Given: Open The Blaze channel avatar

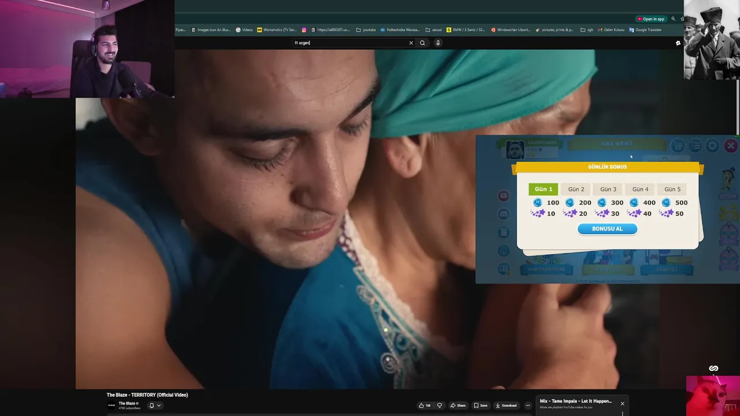Looking at the screenshot, I should click(112, 406).
